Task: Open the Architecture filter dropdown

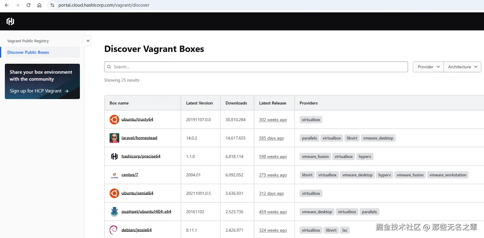Action: tap(462, 67)
